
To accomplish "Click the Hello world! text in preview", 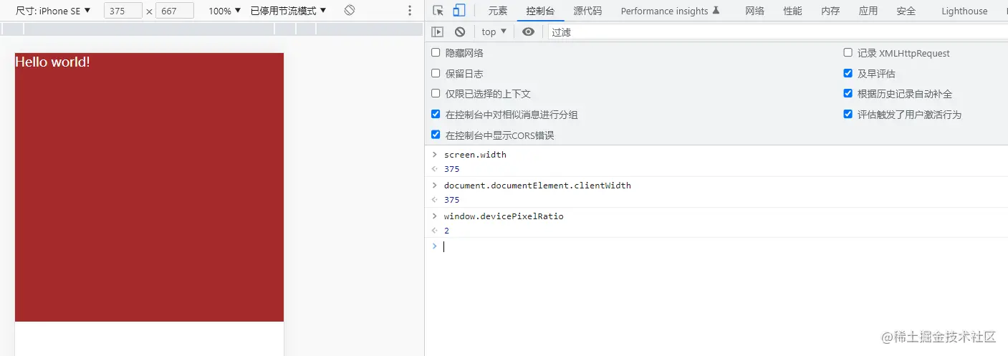I will pyautogui.click(x=52, y=62).
